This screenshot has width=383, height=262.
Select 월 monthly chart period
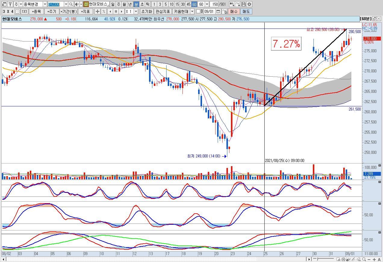(x=124, y=4)
